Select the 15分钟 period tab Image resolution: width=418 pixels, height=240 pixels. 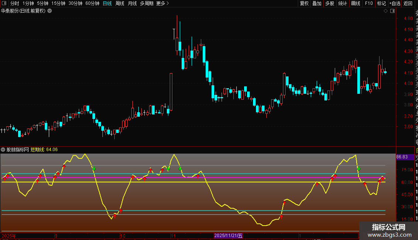58,3
